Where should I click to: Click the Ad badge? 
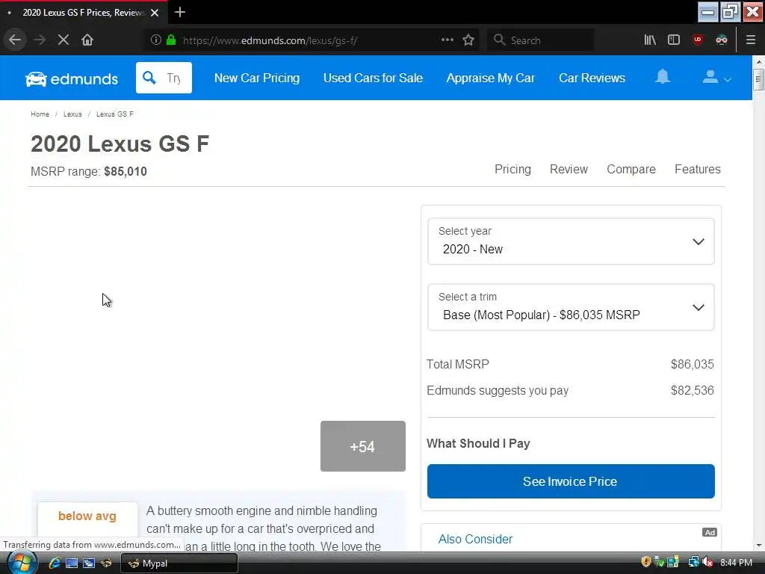pyautogui.click(x=710, y=532)
